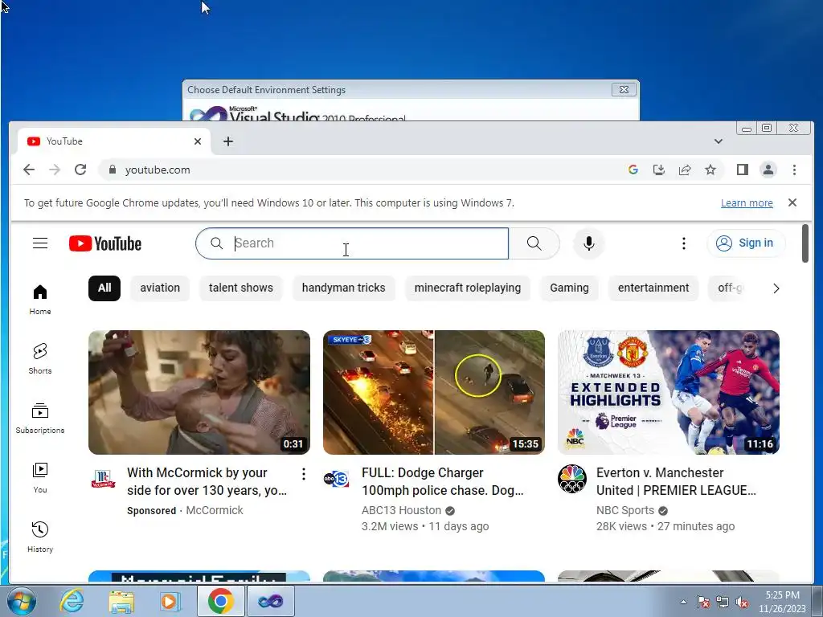Screen dimensions: 823x617
Task: Click the page vertical scrollbar
Action: [x=805, y=243]
